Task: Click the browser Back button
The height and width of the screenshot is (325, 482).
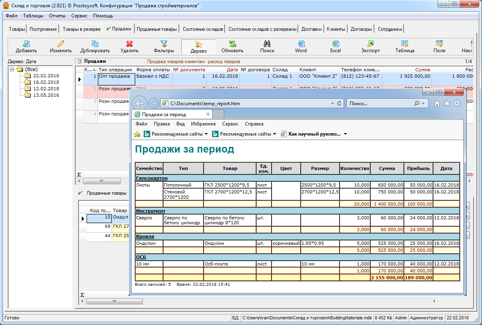Action: point(140,103)
